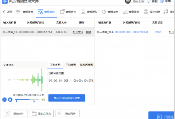This screenshot has height=119, width=175.
Task: Open the 噪声消除 noise removal tool
Action: 152,12
